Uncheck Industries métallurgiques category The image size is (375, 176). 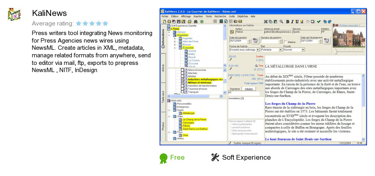coord(182,79)
